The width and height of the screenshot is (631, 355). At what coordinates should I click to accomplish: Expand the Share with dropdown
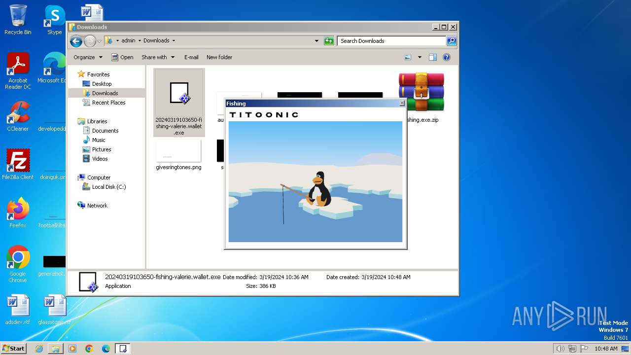[x=158, y=57]
